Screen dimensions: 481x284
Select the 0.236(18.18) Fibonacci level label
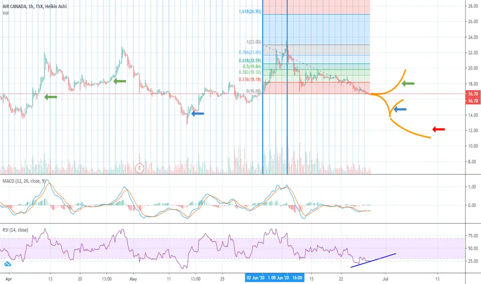pyautogui.click(x=250, y=80)
